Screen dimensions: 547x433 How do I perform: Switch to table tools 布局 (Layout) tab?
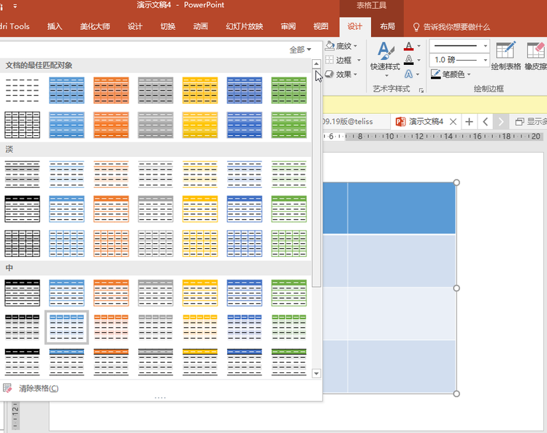coord(387,26)
